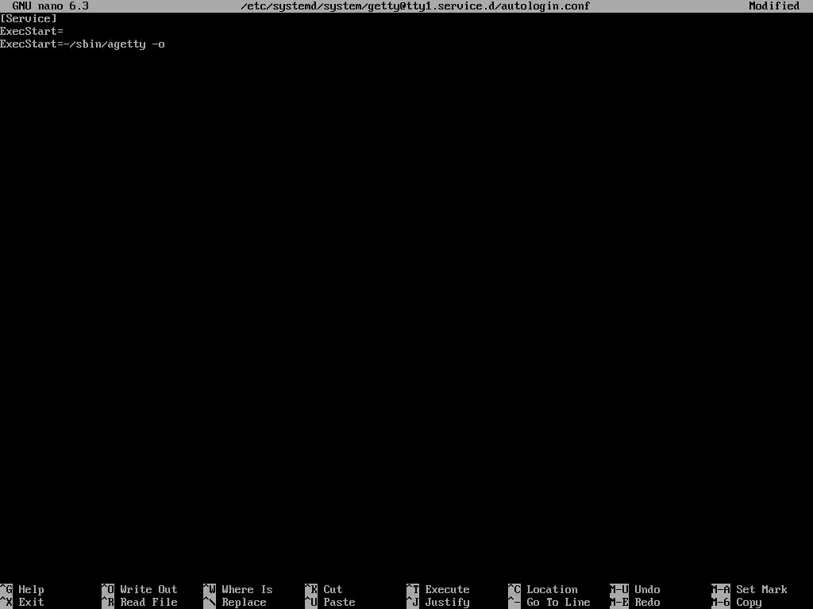The height and width of the screenshot is (609, 813).
Task: Click the ^W Where Is shortcut
Action: 238,589
